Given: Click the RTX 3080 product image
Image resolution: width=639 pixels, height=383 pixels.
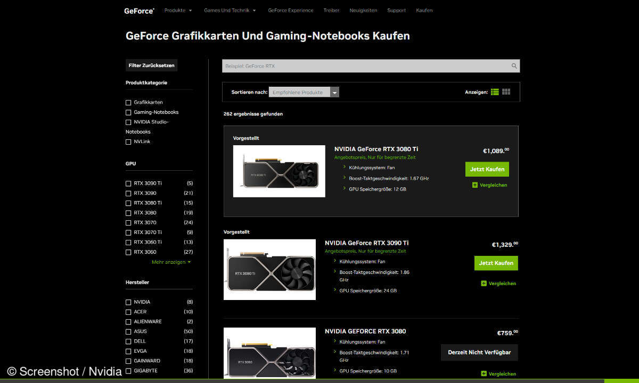Looking at the screenshot, I should [269, 354].
